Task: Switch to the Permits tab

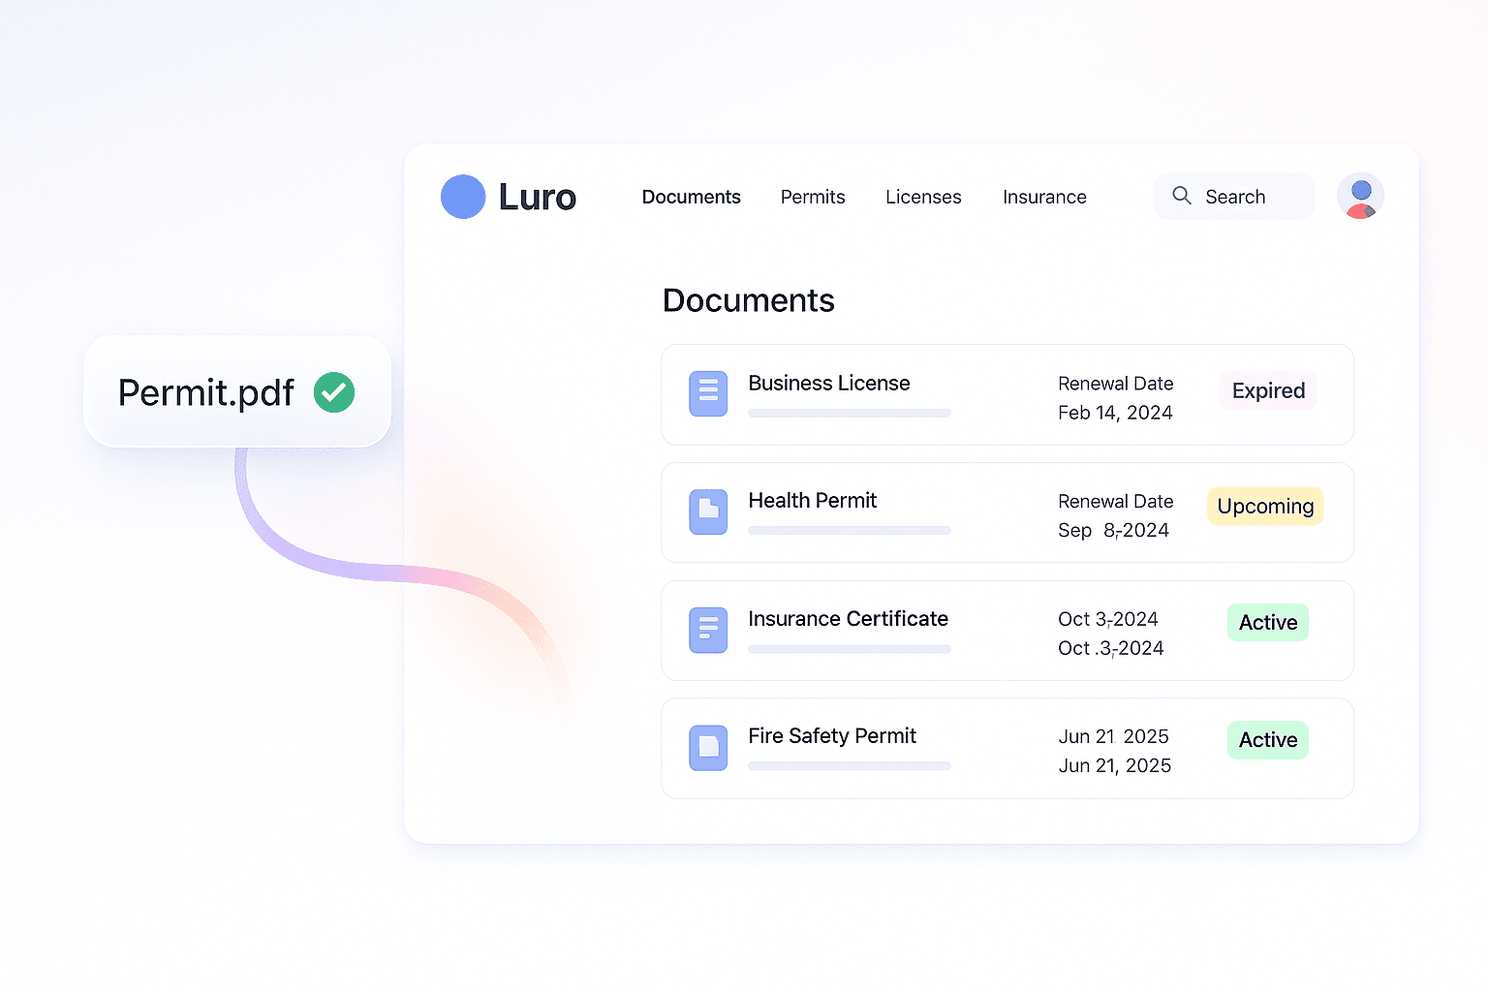Action: point(813,197)
